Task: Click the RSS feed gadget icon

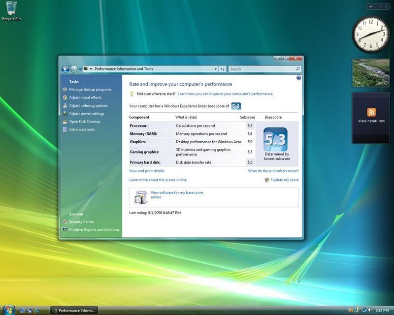Action: tap(371, 112)
